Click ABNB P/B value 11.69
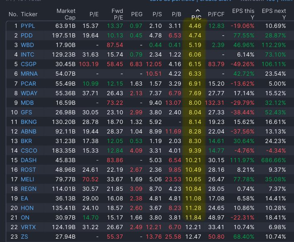Viewport: 294px width, 242px height. (173, 131)
